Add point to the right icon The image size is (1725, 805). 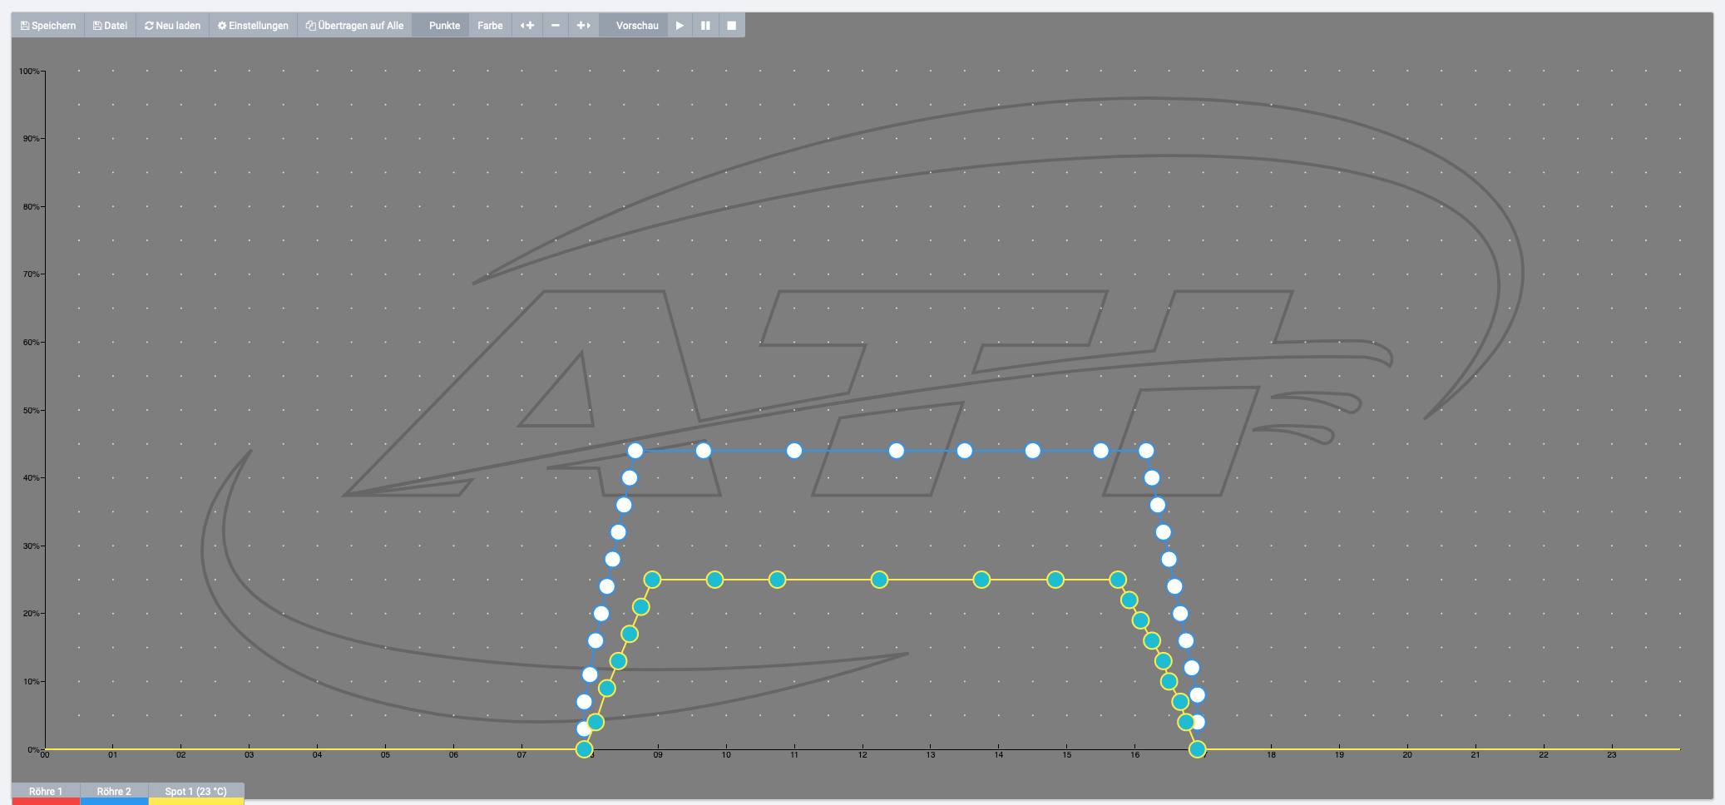click(x=583, y=26)
